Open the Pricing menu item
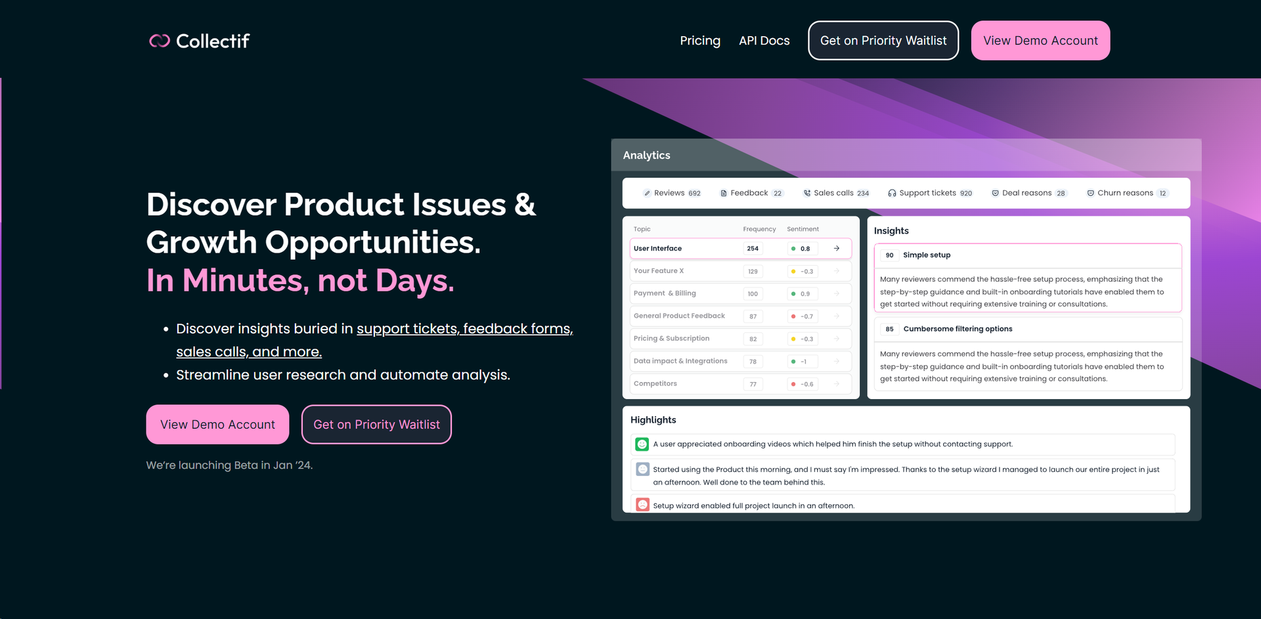This screenshot has height=619, width=1261. 699,41
